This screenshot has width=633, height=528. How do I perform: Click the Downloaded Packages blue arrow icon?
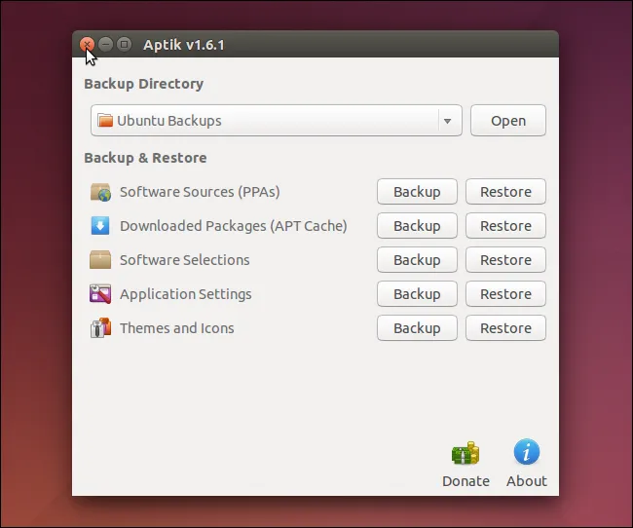click(x=100, y=226)
